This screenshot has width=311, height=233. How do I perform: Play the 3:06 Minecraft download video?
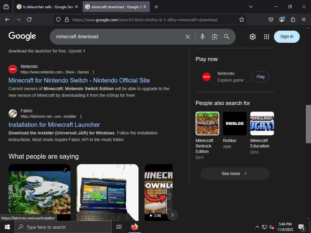point(158,192)
